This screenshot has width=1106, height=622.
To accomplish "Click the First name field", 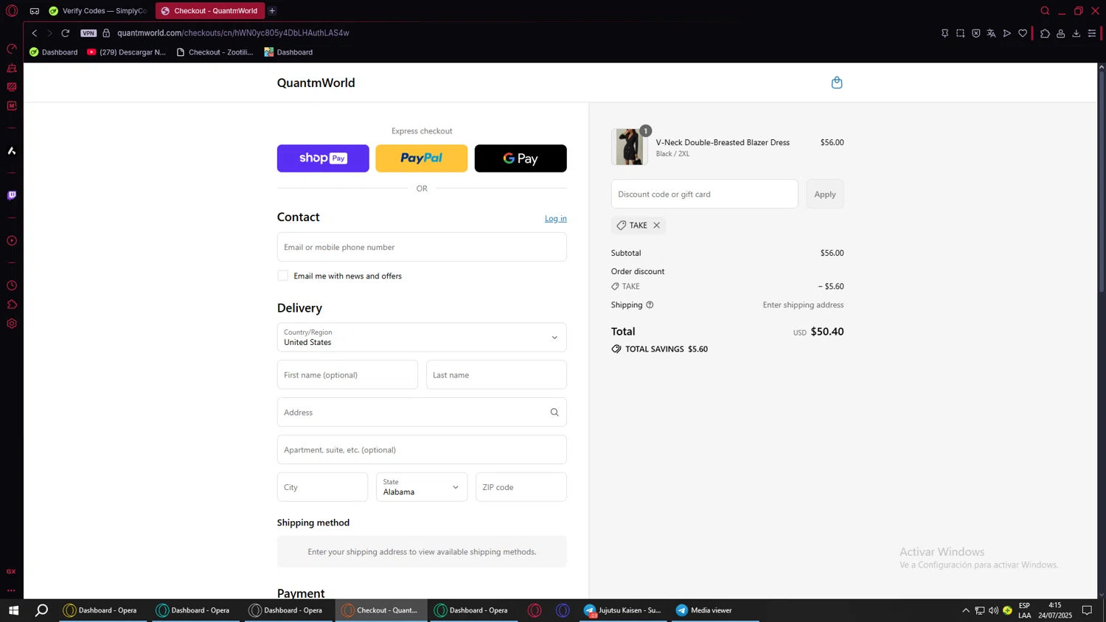I will [x=347, y=375].
